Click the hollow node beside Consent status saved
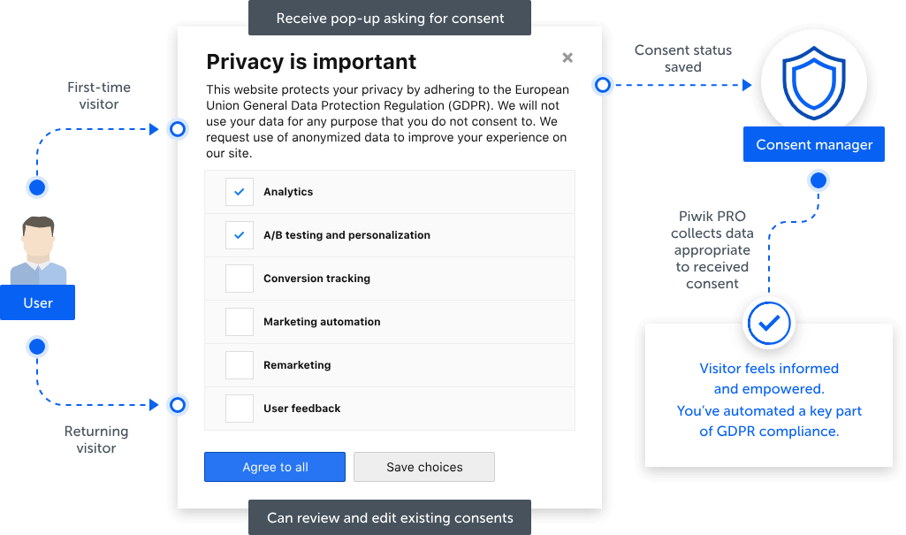 pos(603,85)
